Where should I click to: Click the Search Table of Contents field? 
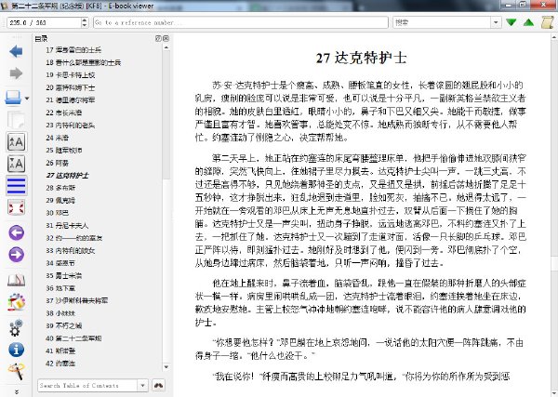(x=87, y=385)
